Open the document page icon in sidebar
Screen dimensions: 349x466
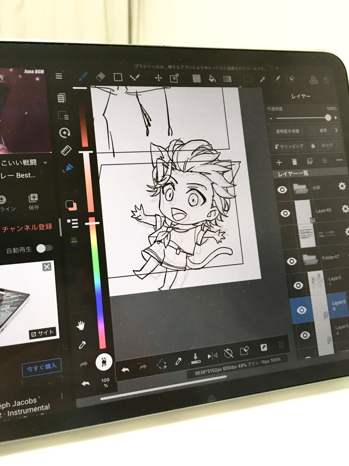click(x=62, y=98)
